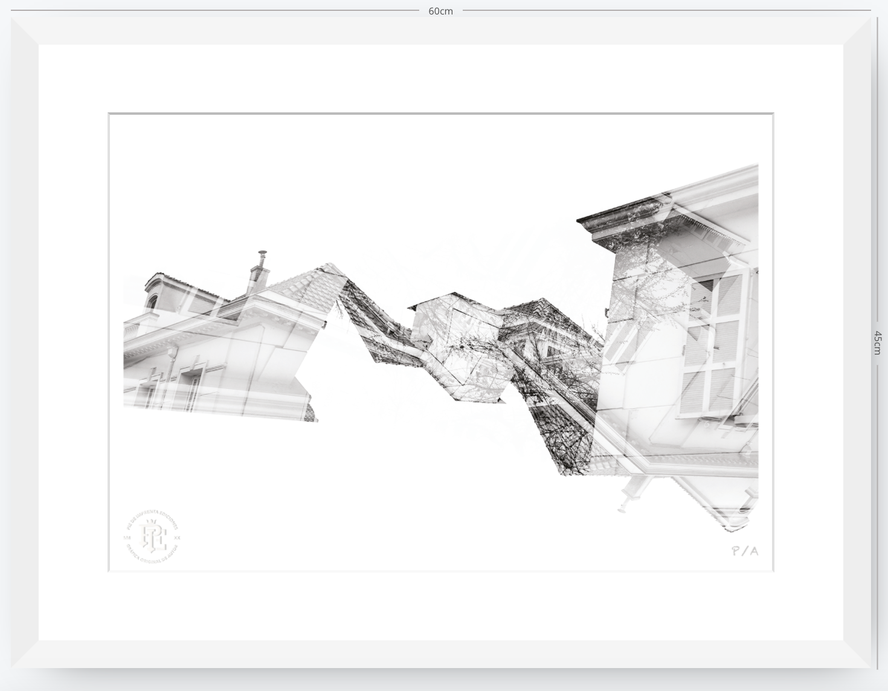Click the white mat border below the print
Viewport: 888px width, 691px height.
(441, 606)
